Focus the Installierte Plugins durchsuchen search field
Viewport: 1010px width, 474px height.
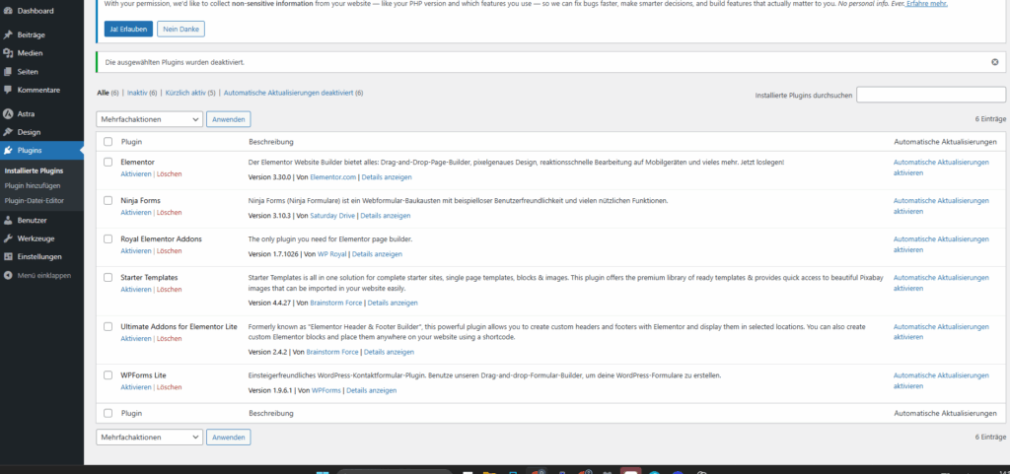tap(931, 95)
